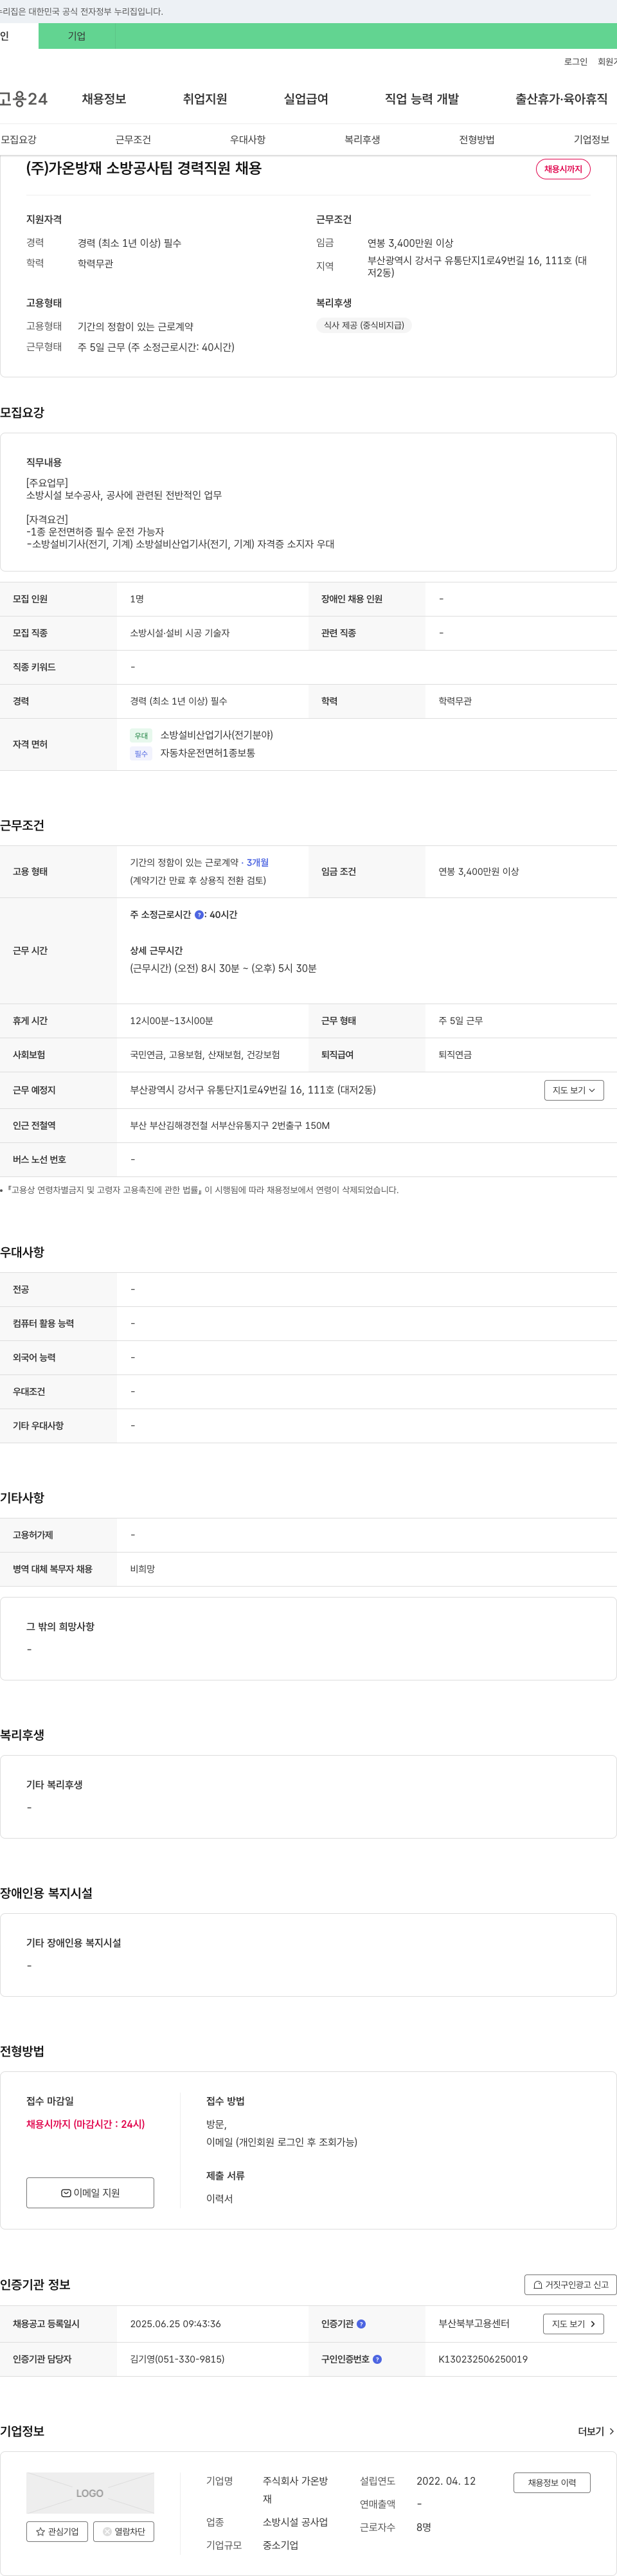
Task: Jump to the 근무조건 section tab
Action: 133,140
